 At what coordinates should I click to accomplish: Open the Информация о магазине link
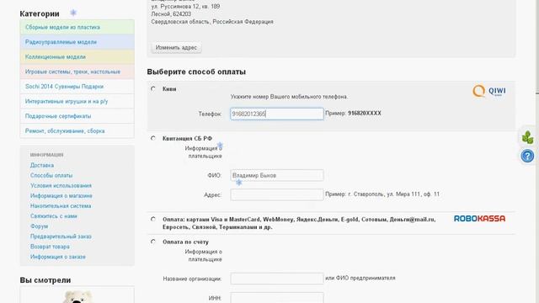click(61, 195)
